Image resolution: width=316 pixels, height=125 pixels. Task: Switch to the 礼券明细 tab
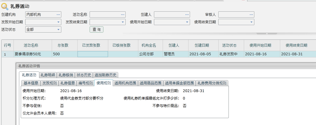(x=48, y=75)
